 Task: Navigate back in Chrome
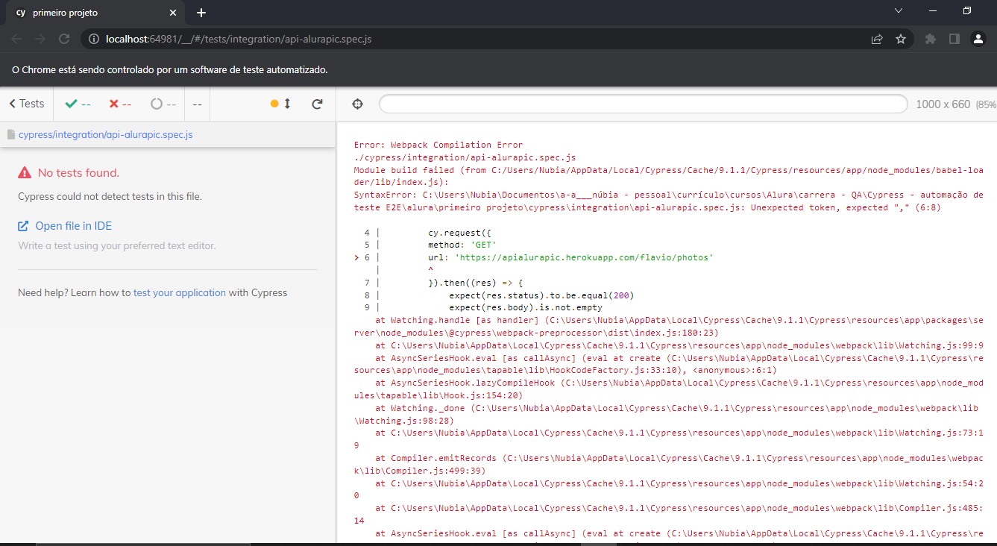coord(16,39)
